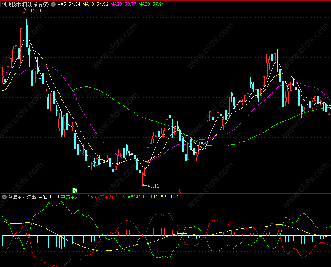Image resolution: width=331 pixels, height=267 pixels.
Task: Open the 益盟主力进出 indicator dropdown arrow
Action: (4, 197)
